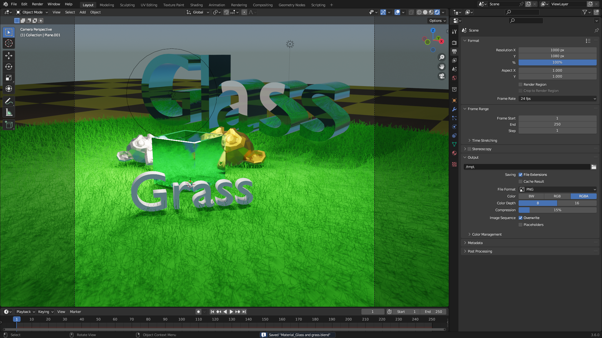Select the Rotate tool

9,67
